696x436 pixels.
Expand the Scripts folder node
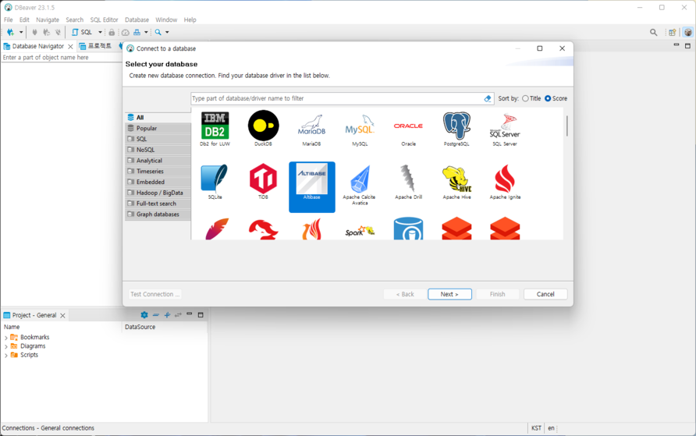click(x=6, y=355)
